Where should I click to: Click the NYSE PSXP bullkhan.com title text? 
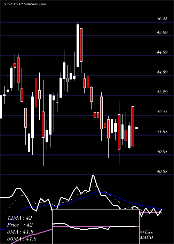(x=25, y=4)
